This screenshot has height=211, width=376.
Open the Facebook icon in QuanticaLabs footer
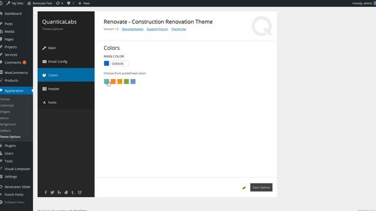[46, 192]
